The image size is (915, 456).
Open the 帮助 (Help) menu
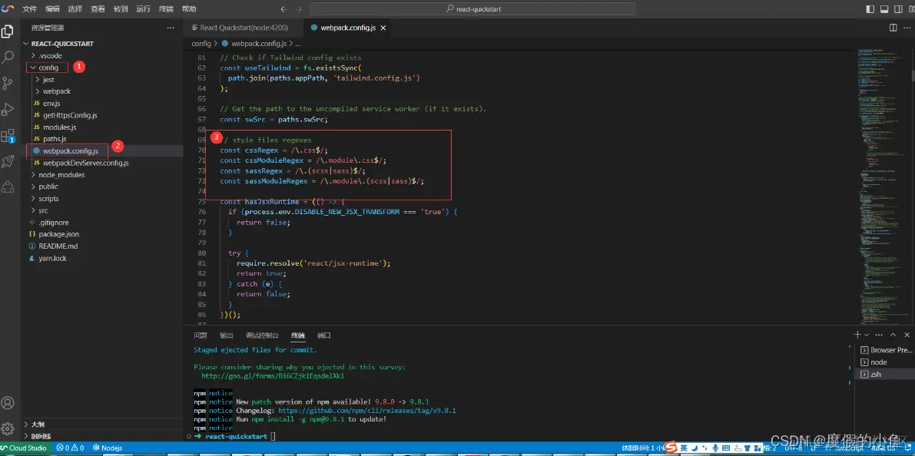(x=189, y=9)
